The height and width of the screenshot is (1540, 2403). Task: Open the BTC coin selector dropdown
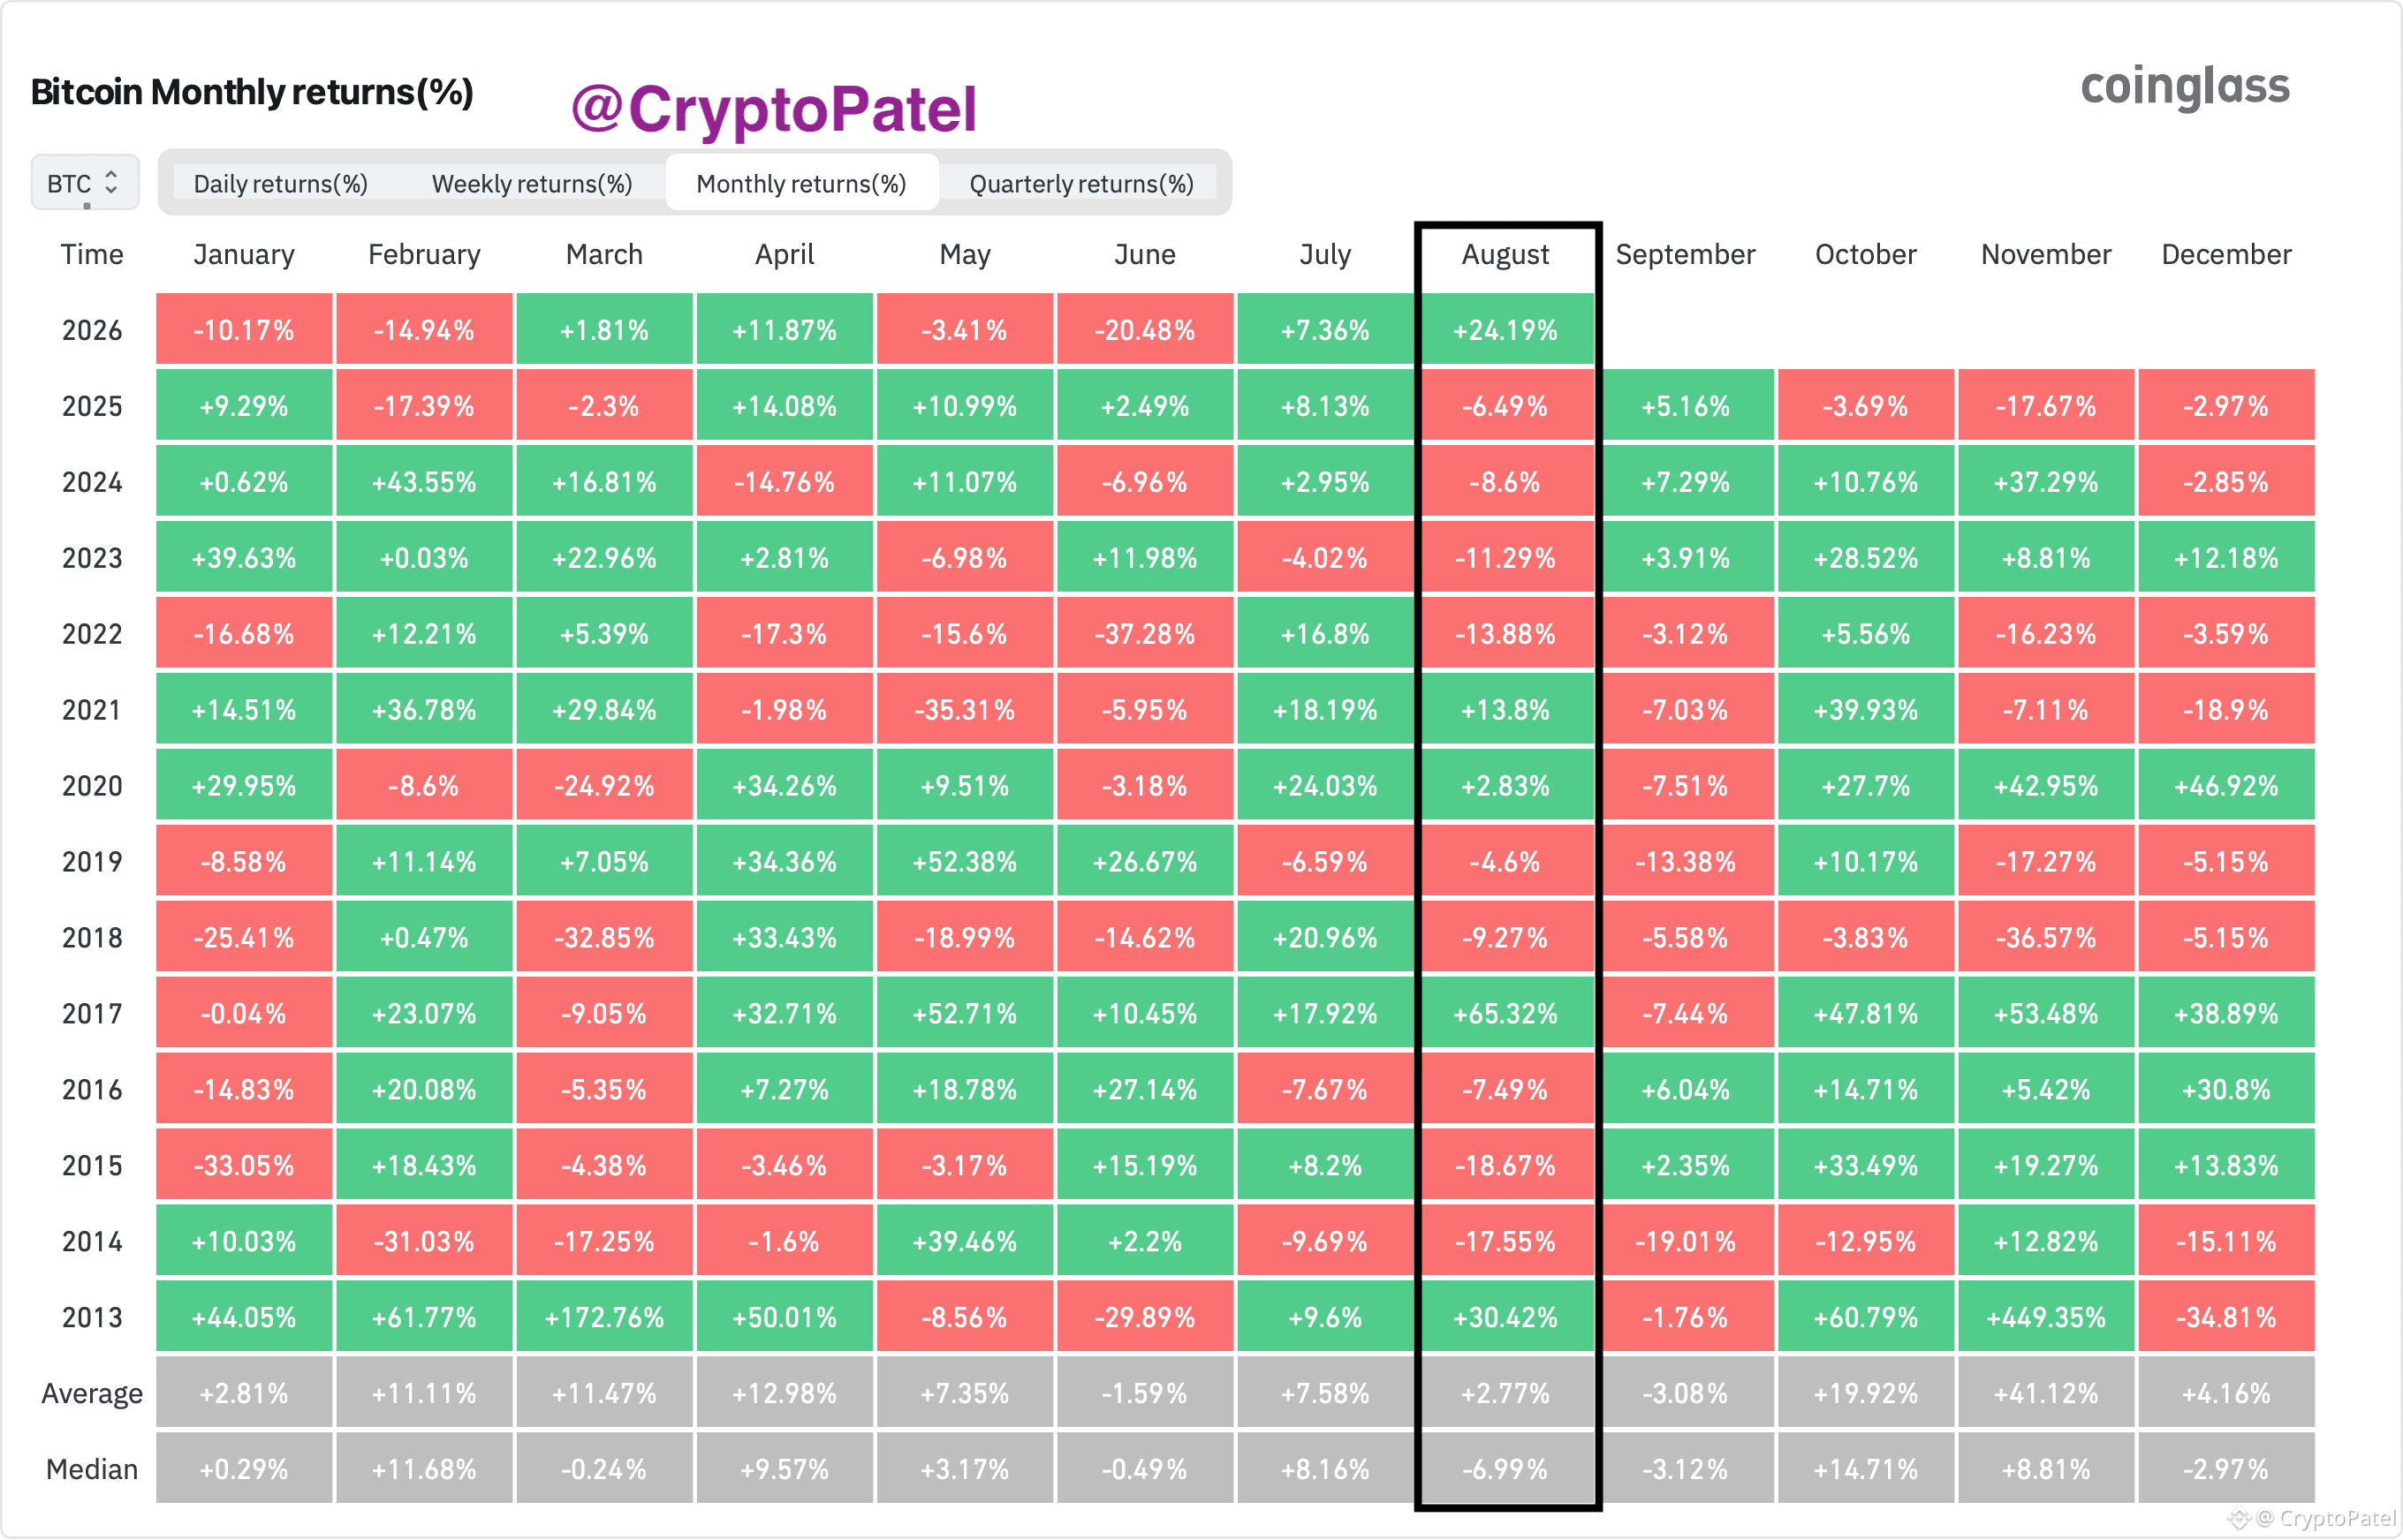pyautogui.click(x=85, y=183)
